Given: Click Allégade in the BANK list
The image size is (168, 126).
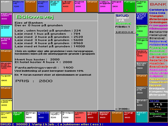Looking at the screenshot, I should (156, 76).
